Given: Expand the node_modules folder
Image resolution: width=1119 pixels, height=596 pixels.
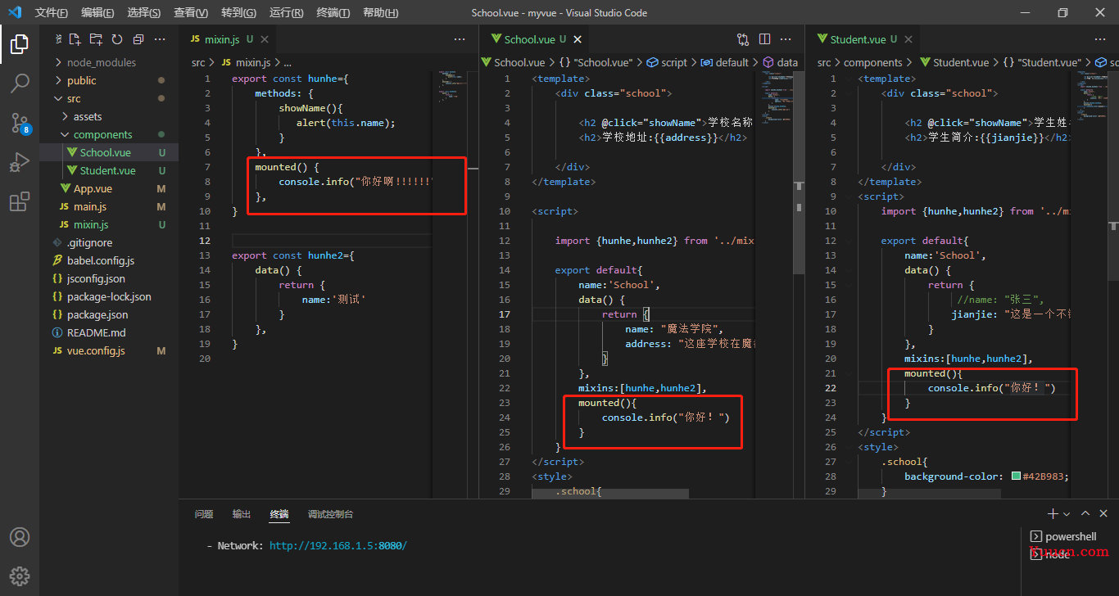Looking at the screenshot, I should point(109,62).
